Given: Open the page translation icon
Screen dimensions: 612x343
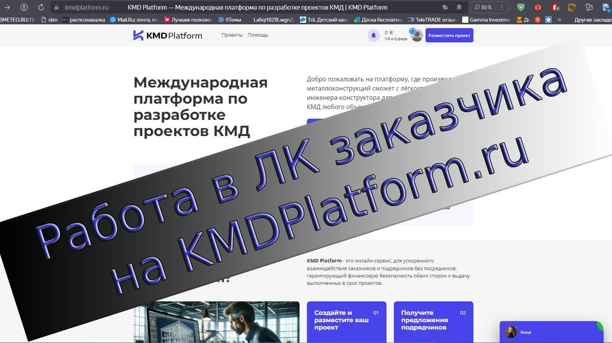Looking at the screenshot, I should [445, 7].
